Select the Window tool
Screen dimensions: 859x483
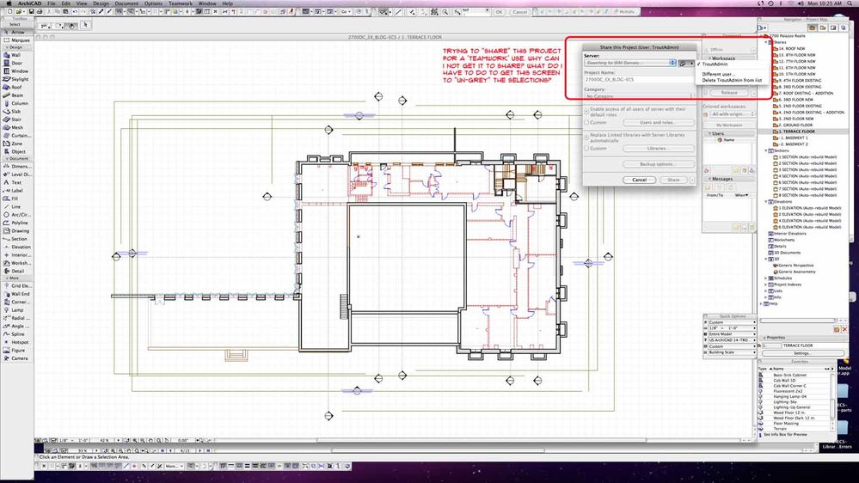pos(17,71)
